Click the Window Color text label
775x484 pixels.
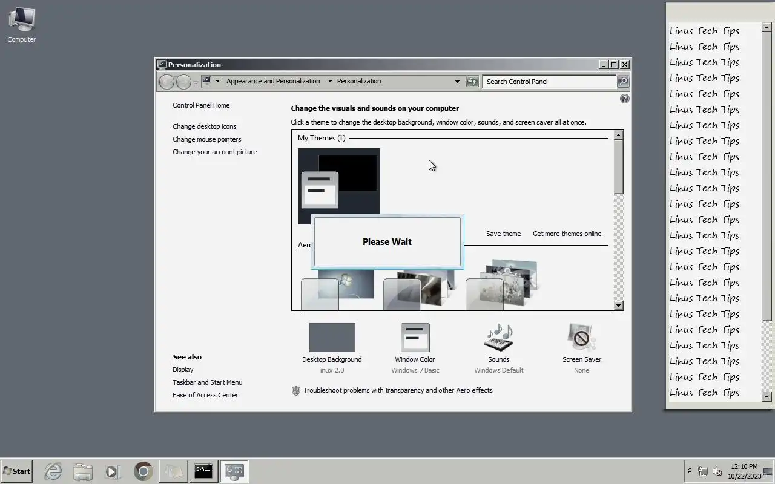click(x=415, y=359)
